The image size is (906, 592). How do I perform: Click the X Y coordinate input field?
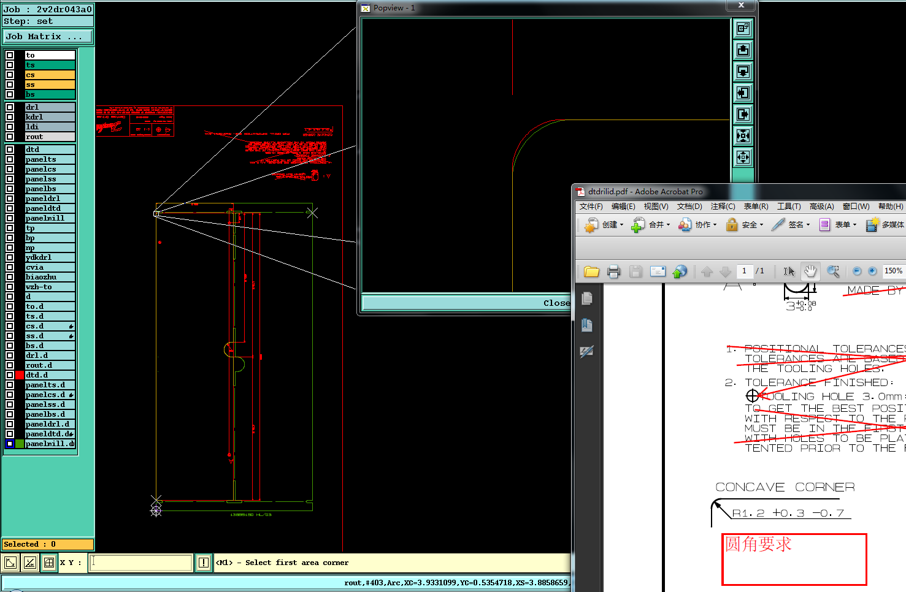coord(141,563)
